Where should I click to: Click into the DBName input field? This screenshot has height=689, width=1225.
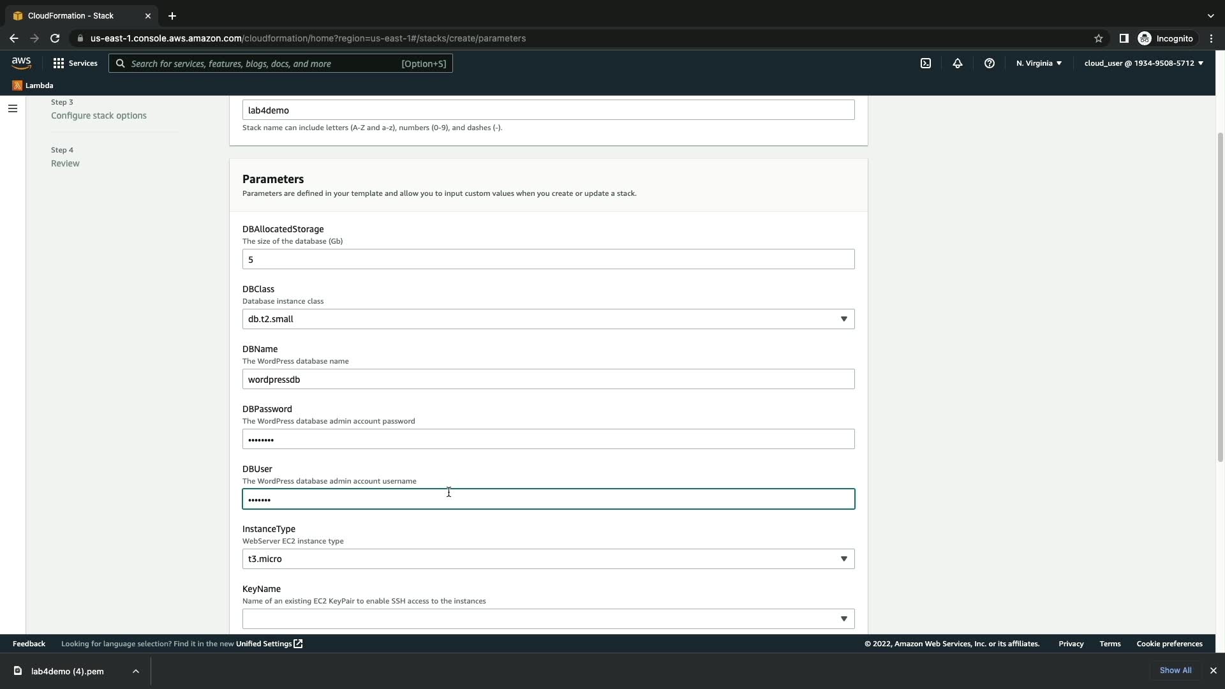(x=548, y=379)
